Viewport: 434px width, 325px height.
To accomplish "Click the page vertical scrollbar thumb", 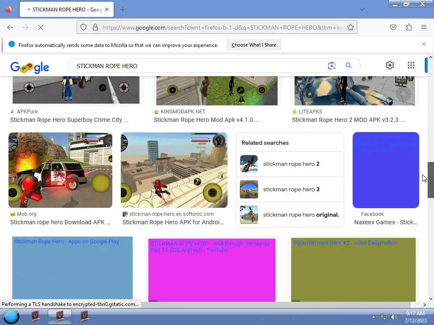I will (431, 180).
